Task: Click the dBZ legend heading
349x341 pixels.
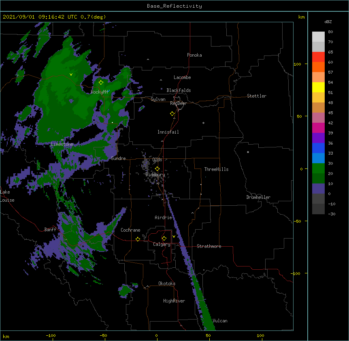Action: pos(328,22)
